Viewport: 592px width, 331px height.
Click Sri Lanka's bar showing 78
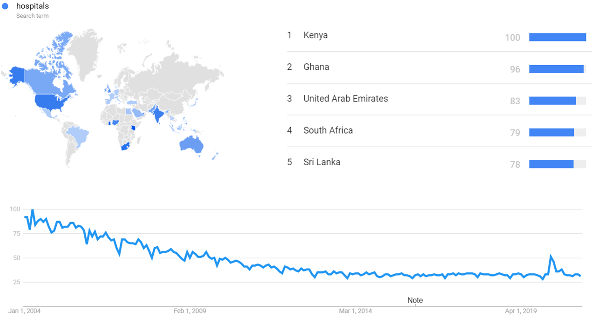(x=551, y=164)
